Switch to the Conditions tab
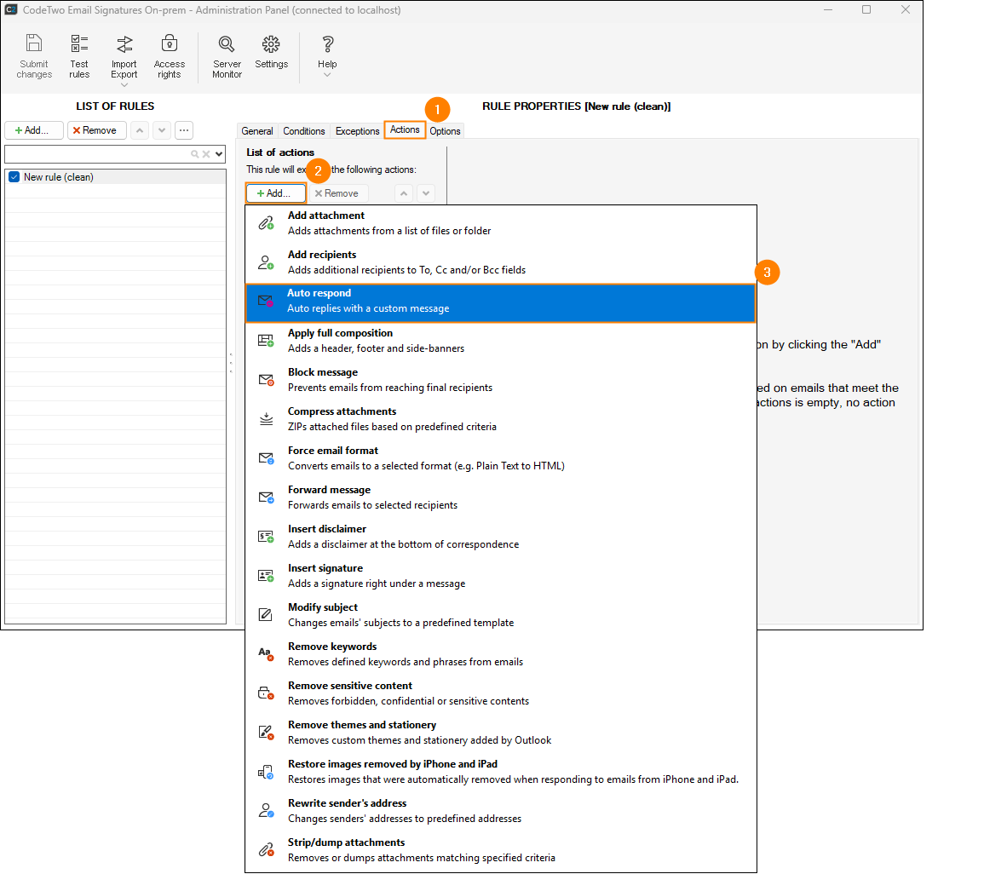 (304, 131)
